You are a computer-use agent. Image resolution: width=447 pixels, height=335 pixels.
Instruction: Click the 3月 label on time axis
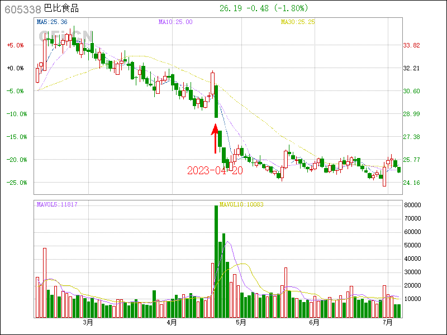pos(87,322)
